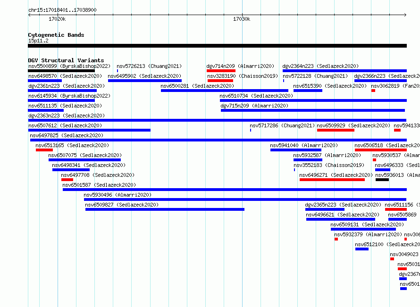Open variant nsv3283190 (Chaisson2019)
420x307 pixels.
243,76
